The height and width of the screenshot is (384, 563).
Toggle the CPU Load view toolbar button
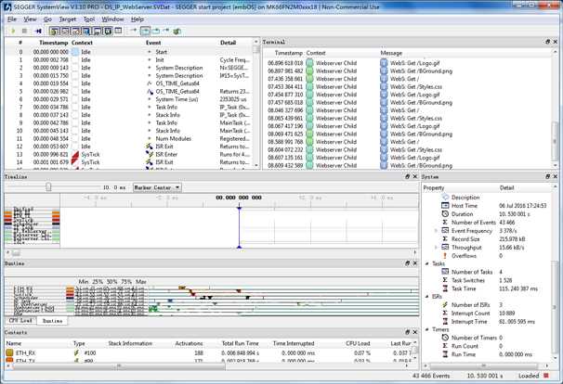pyautogui.click(x=76, y=31)
